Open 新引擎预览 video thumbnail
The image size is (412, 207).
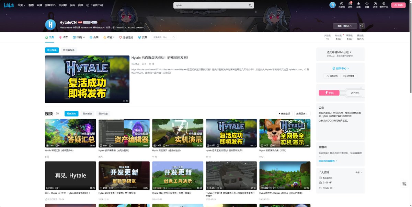tap(124, 176)
